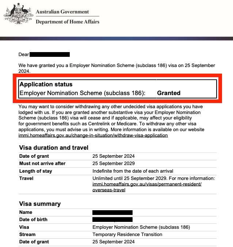Select the Indefinite length of stay value
The height and width of the screenshot is (247, 233).
click(133, 171)
